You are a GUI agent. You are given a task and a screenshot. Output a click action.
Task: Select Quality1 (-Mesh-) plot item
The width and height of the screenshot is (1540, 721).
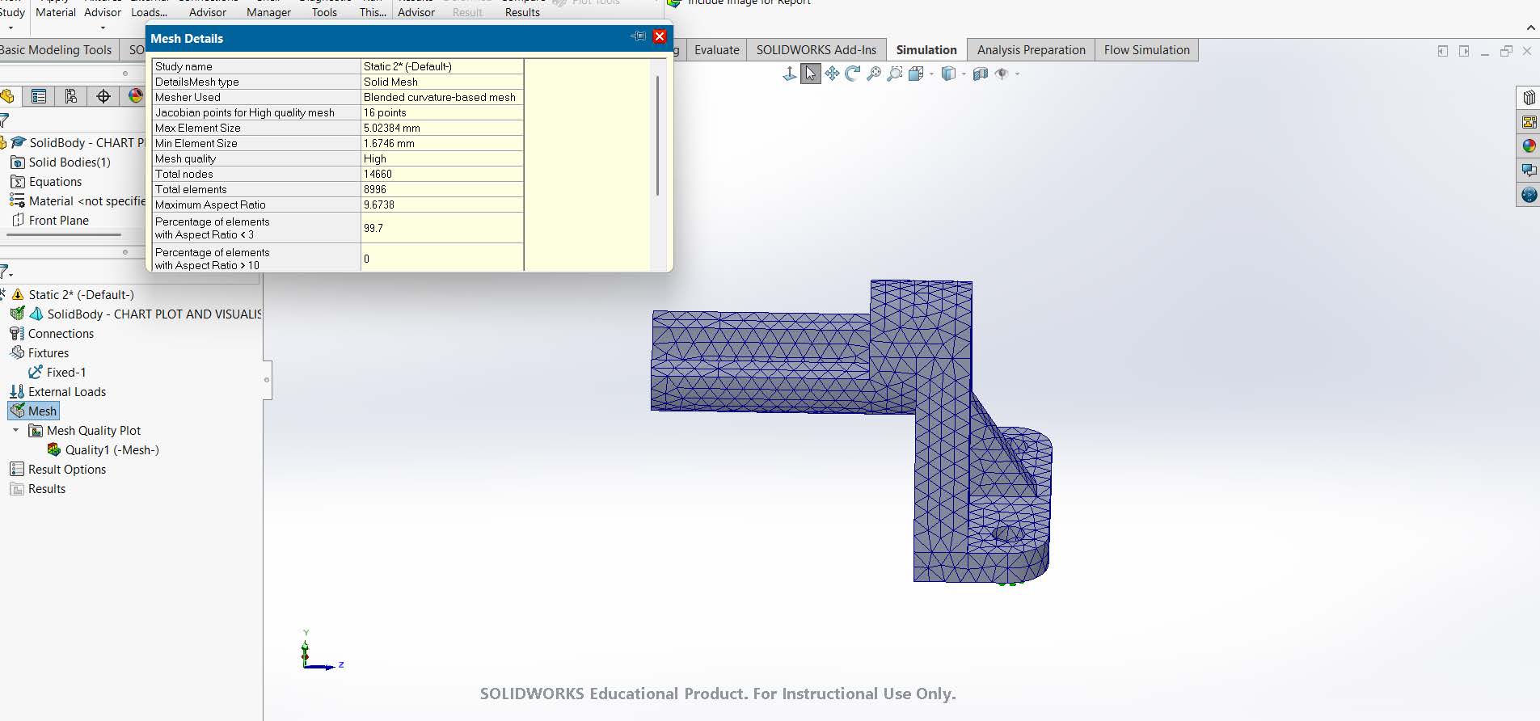pyautogui.click(x=112, y=450)
